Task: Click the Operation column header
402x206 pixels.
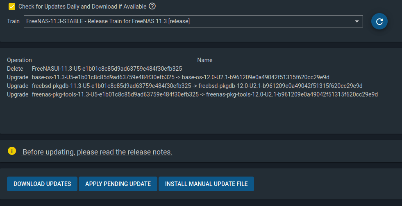Action: pos(19,60)
